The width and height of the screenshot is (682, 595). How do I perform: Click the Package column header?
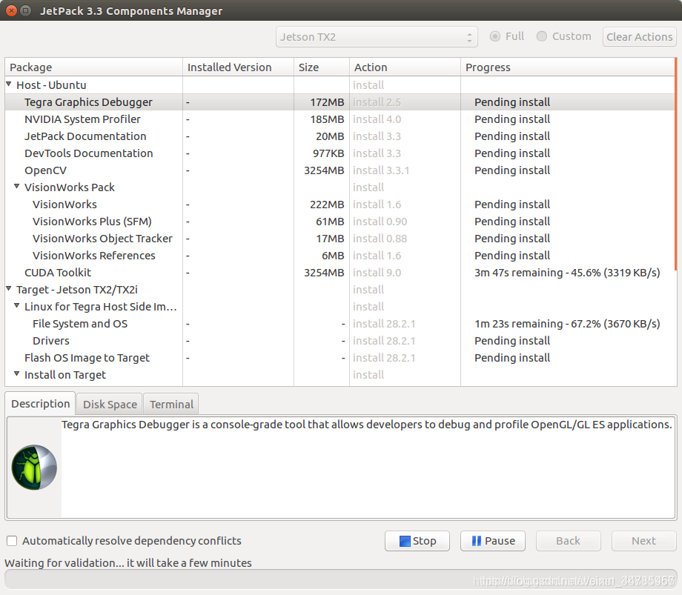pos(93,67)
